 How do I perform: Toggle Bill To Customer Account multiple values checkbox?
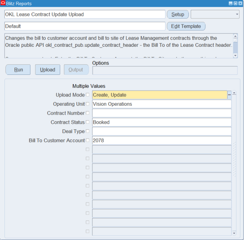(87, 140)
